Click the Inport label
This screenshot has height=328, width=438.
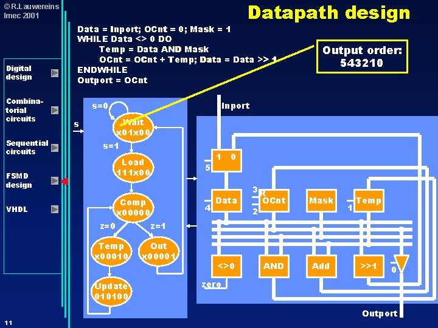235,106
